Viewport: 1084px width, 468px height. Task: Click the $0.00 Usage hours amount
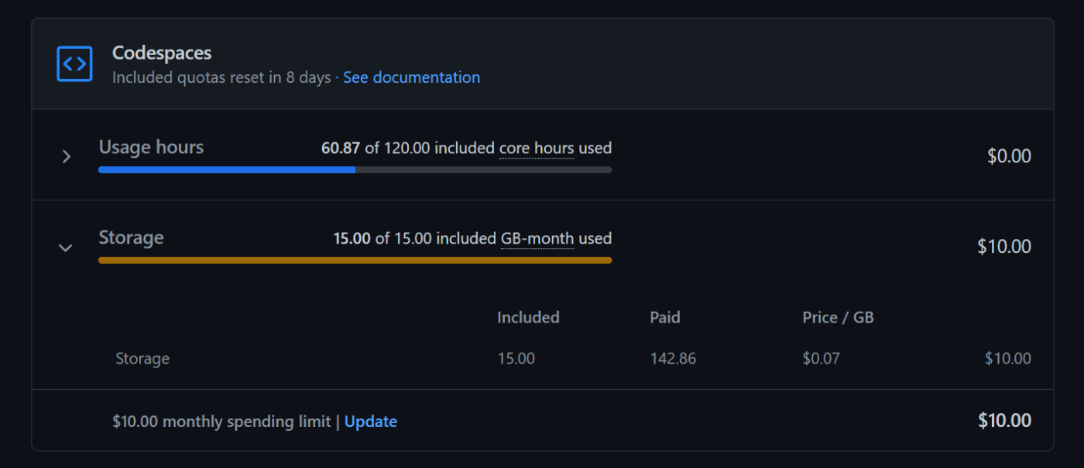click(1009, 156)
